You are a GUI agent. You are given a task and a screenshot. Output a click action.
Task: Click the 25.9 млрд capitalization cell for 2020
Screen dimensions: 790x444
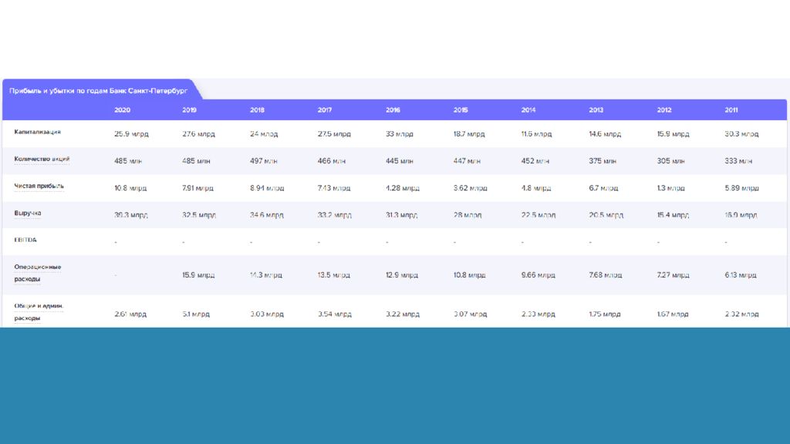click(x=131, y=134)
